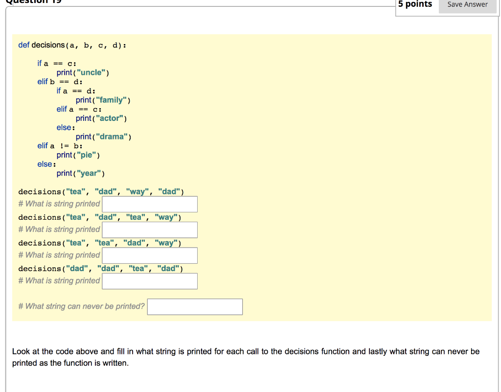Click the 5 points label
This screenshot has width=501, height=392.
[x=414, y=4]
